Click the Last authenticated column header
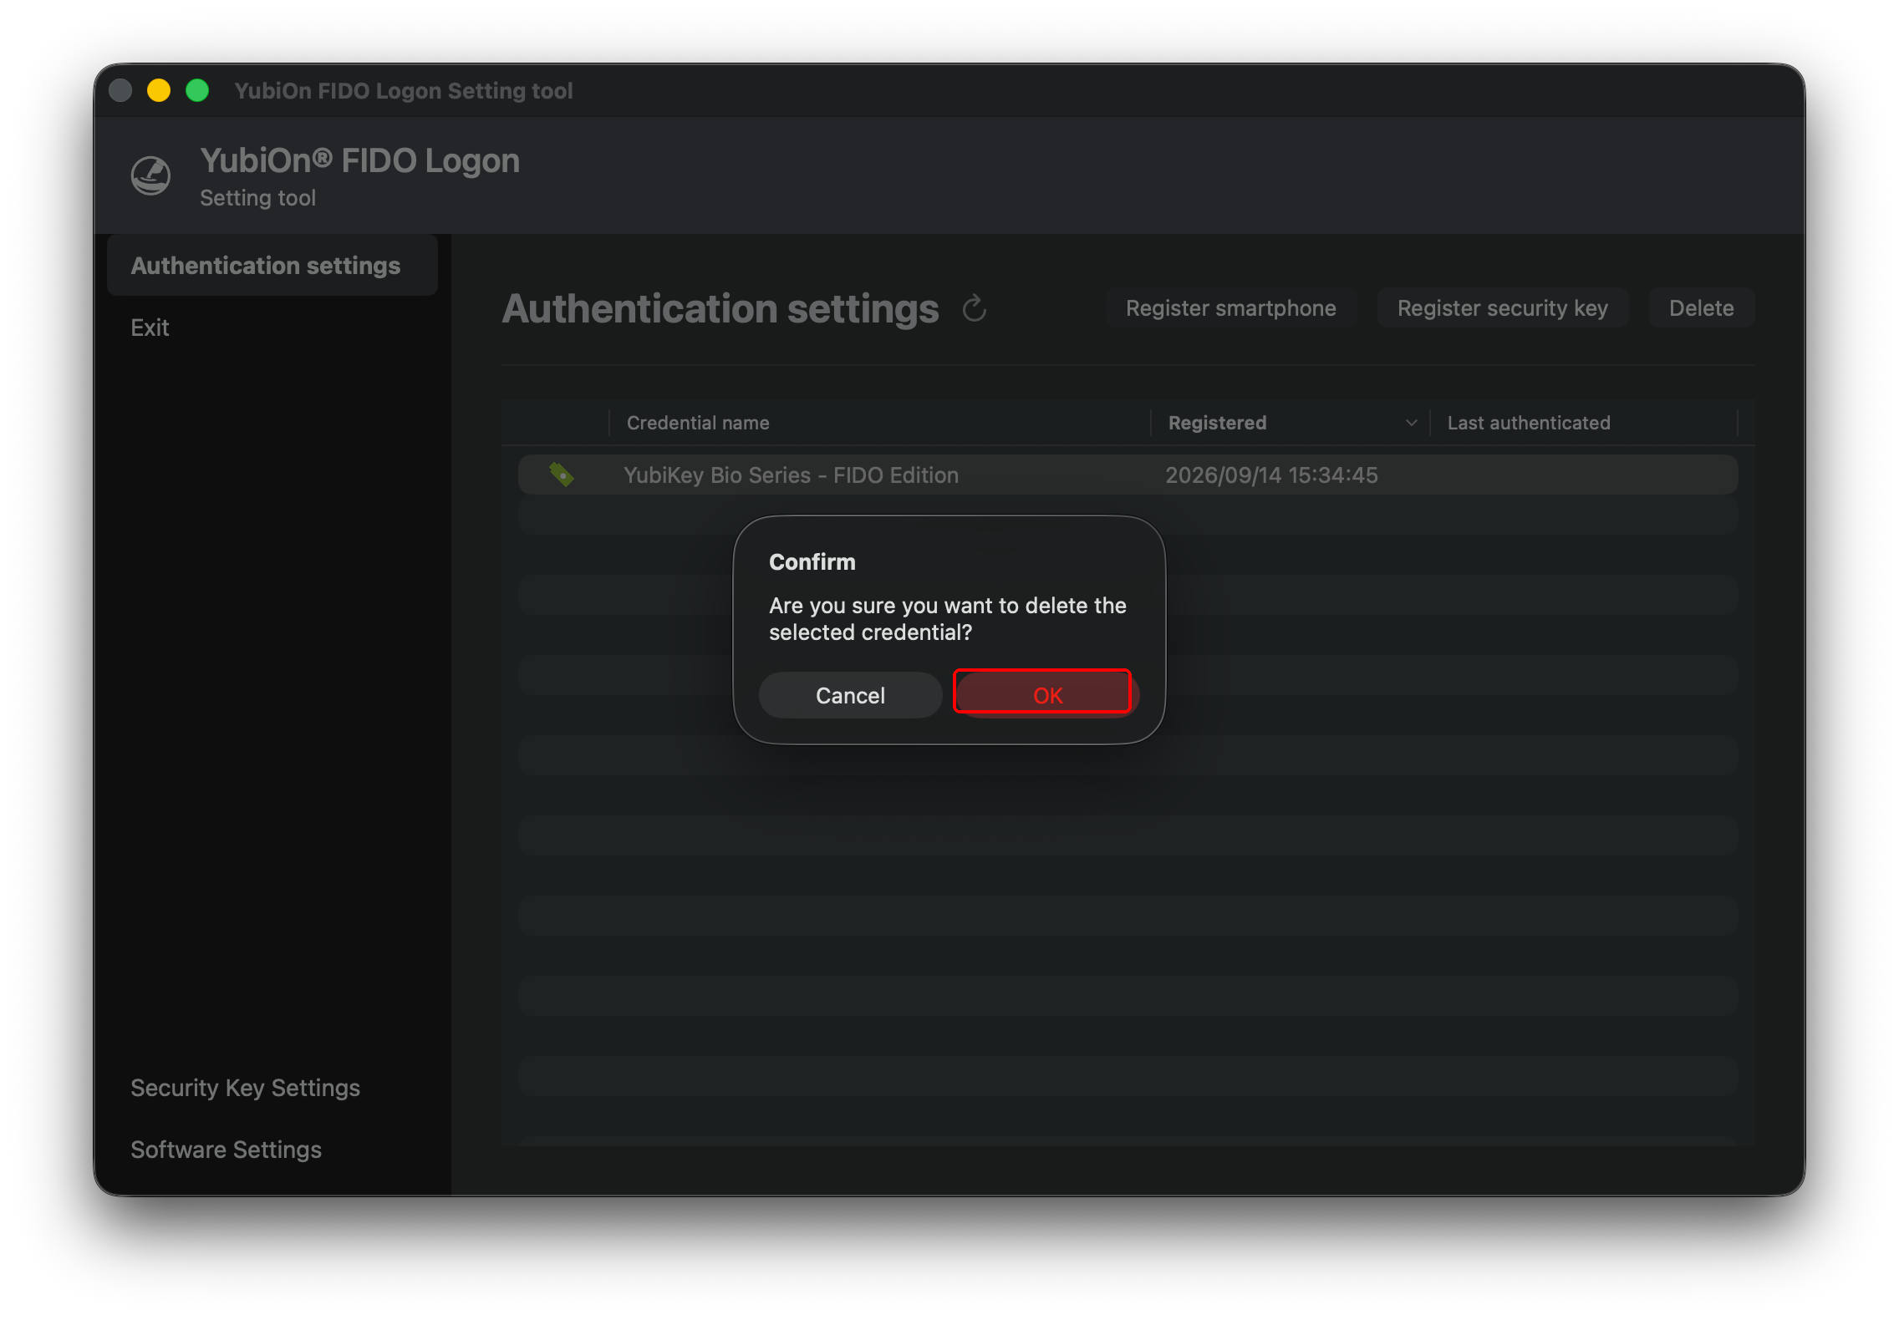Viewport: 1899px width, 1320px height. click(1584, 423)
